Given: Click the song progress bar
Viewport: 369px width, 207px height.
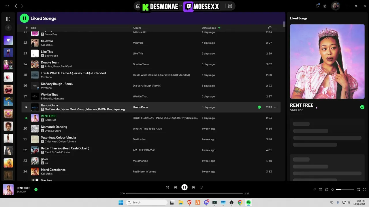Looking at the screenshot, I should 184,193.
